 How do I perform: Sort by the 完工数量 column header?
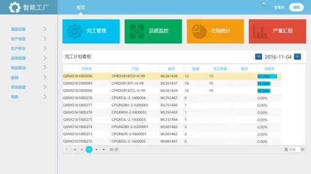[x=220, y=69]
